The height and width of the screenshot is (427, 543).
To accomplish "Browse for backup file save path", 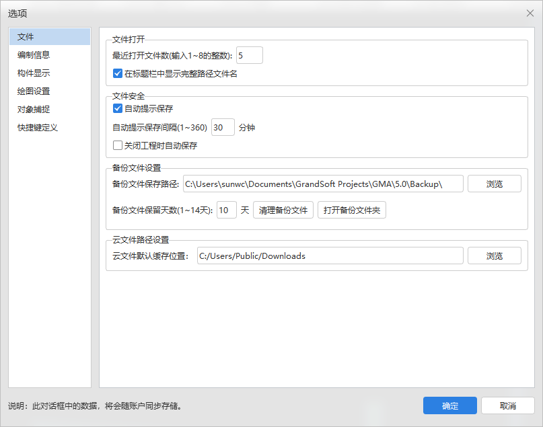I will [x=495, y=184].
